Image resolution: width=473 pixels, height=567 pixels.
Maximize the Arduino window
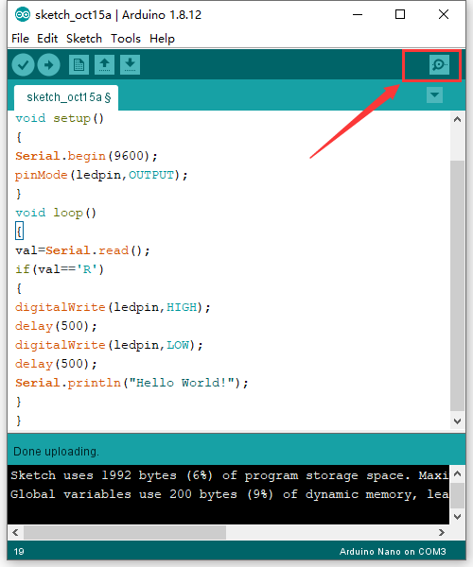(x=400, y=14)
